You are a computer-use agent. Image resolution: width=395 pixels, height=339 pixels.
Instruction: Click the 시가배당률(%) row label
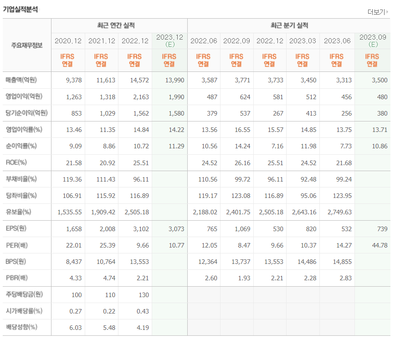[x=24, y=311]
